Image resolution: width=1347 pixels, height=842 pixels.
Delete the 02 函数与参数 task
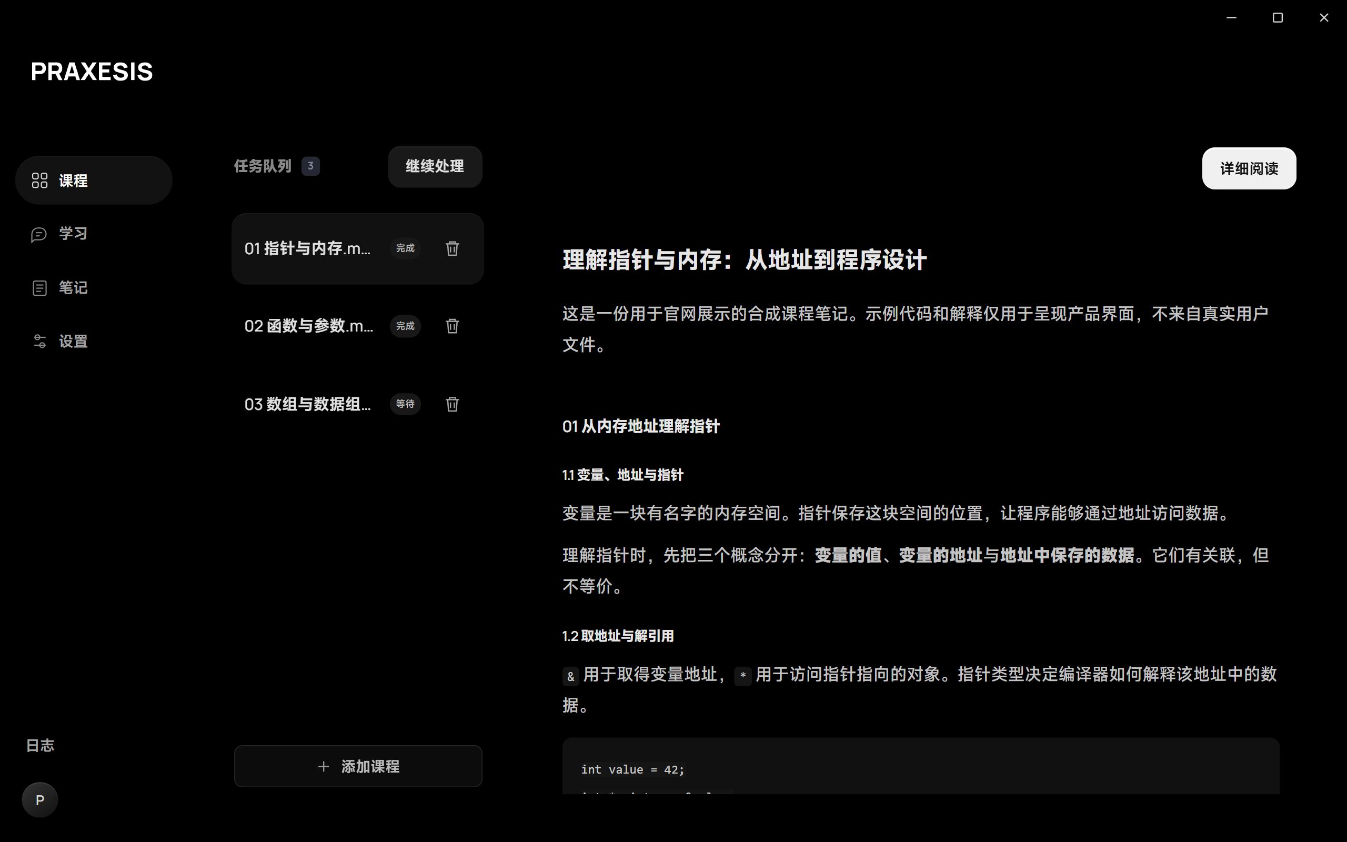click(452, 326)
